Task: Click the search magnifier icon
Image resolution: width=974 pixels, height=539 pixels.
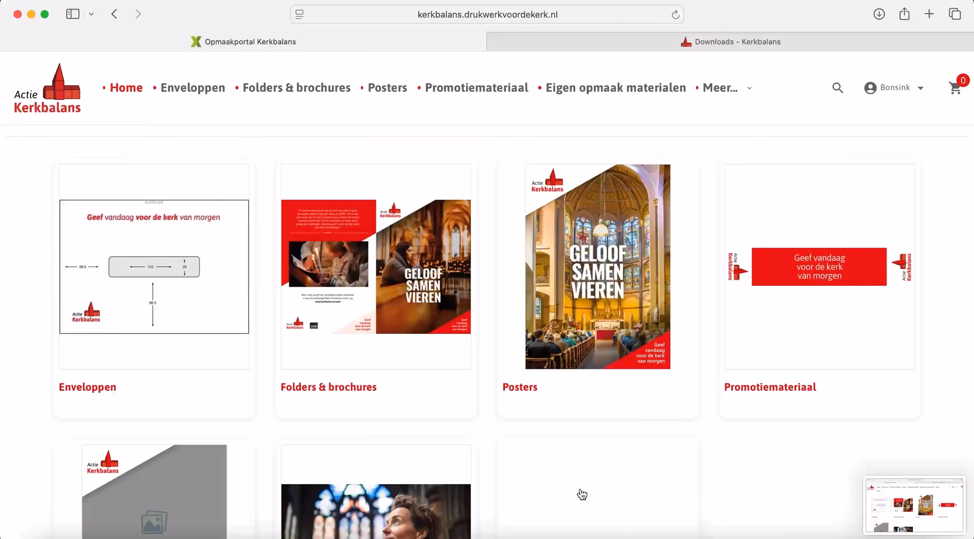Action: 838,88
